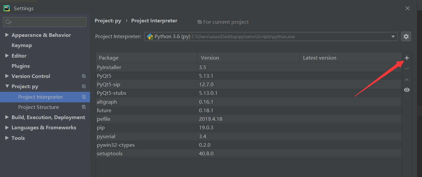Open the interpreter gear settings button
This screenshot has height=177, width=422.
click(x=406, y=37)
